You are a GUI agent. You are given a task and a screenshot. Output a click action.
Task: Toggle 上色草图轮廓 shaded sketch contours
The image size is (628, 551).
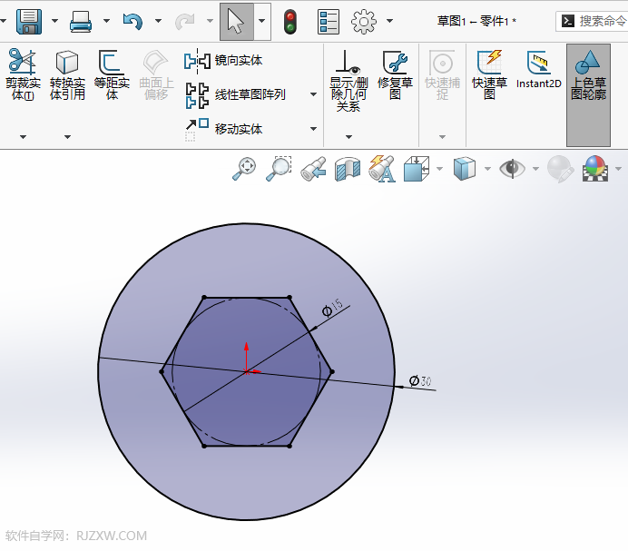coord(588,95)
